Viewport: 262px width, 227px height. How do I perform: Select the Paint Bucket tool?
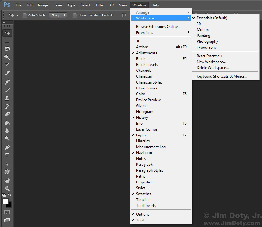click(7, 122)
